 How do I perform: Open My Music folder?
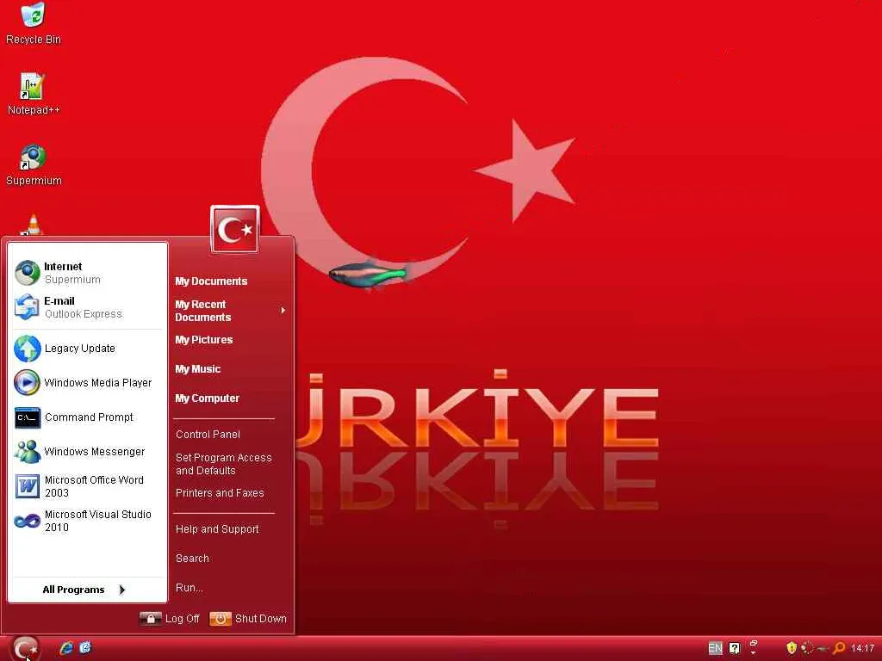(x=197, y=368)
